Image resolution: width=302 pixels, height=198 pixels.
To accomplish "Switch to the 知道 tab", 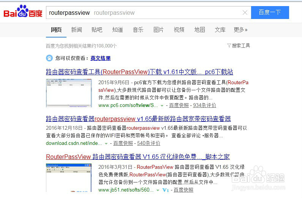I will click(x=117, y=30).
